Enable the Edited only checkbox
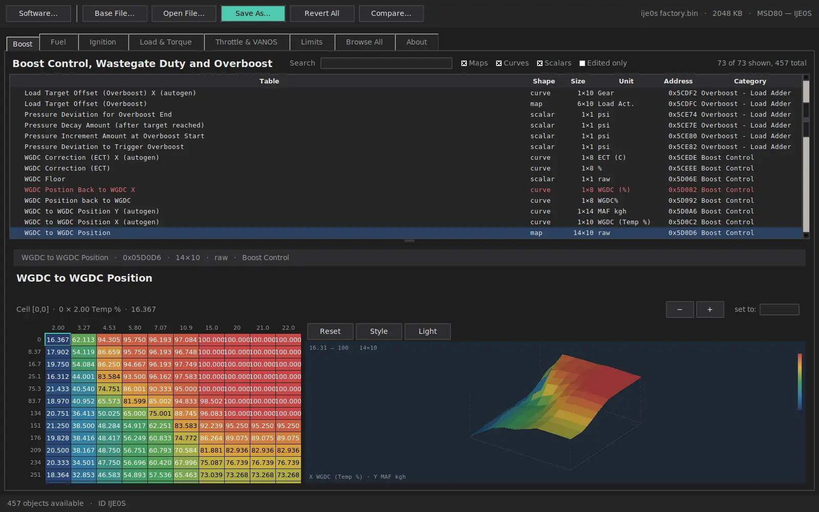This screenshot has width=819, height=512. 582,63
